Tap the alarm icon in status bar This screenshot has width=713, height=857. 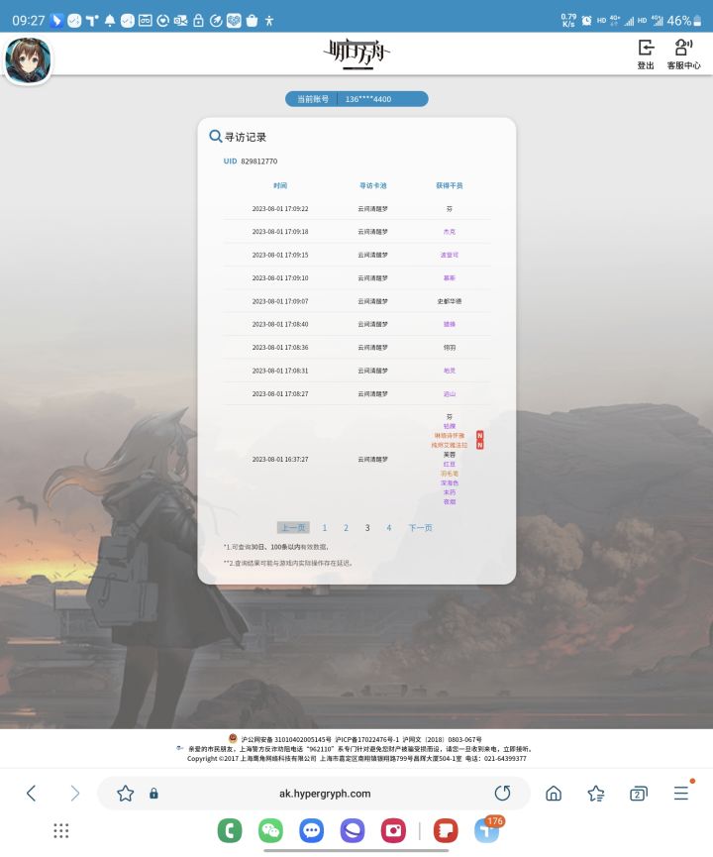tap(586, 21)
